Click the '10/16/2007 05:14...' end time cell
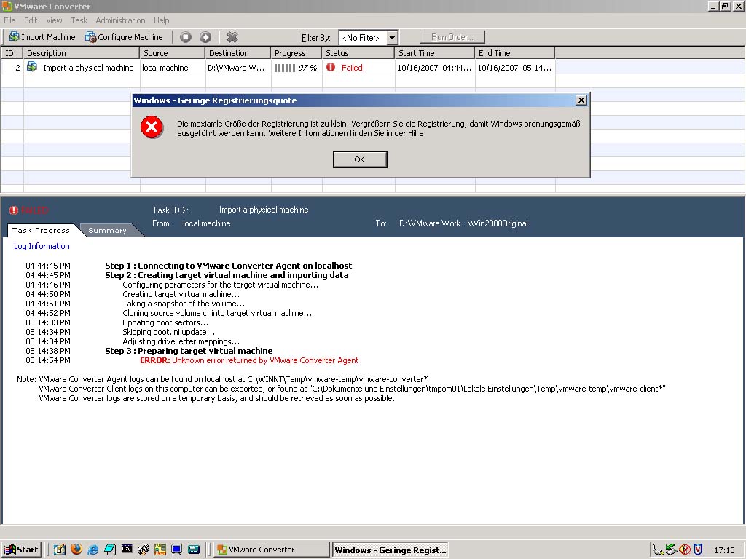The width and height of the screenshot is (746, 559). [x=514, y=68]
